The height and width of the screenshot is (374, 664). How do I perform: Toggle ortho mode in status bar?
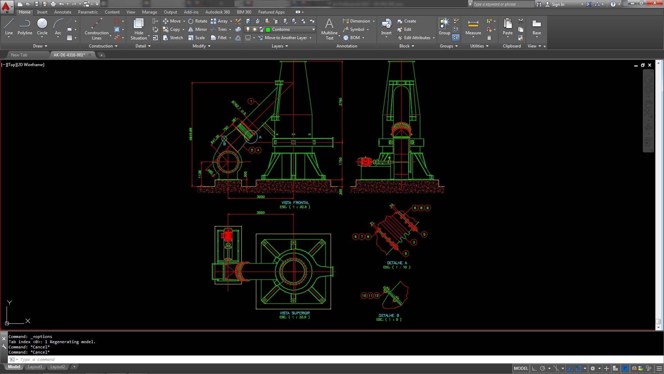[x=534, y=368]
